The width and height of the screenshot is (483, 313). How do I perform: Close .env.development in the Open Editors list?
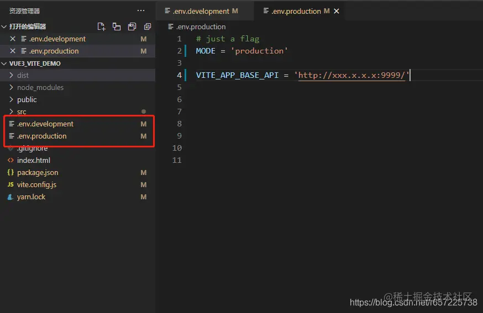[13, 39]
